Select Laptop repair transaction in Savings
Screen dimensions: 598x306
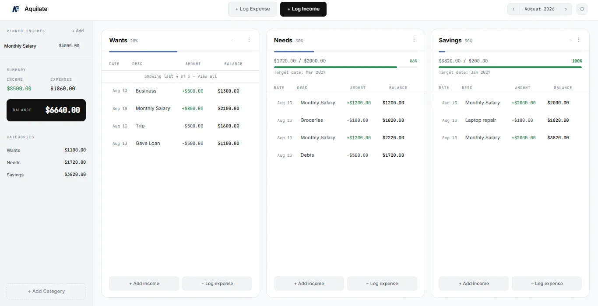[510, 120]
